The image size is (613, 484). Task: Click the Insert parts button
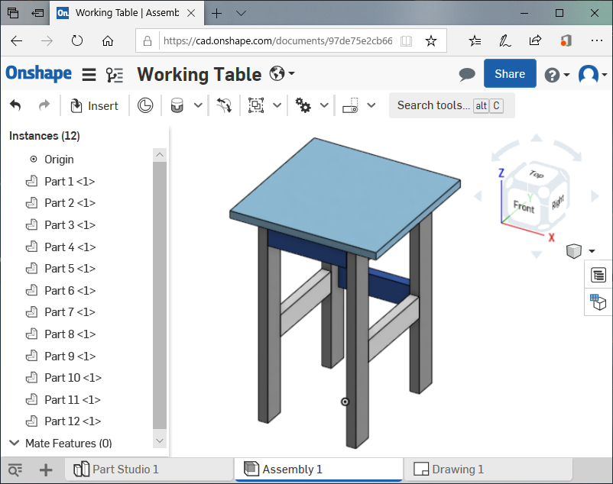(94, 106)
